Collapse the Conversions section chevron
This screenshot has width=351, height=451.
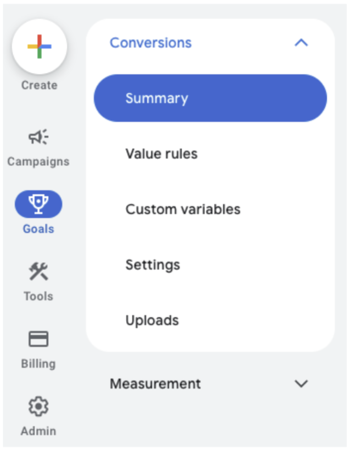301,43
